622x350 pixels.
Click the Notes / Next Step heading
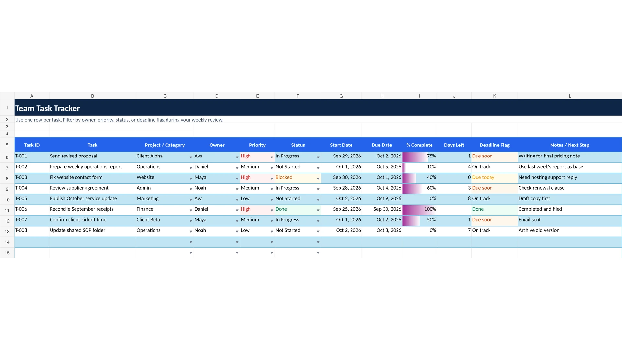570,145
